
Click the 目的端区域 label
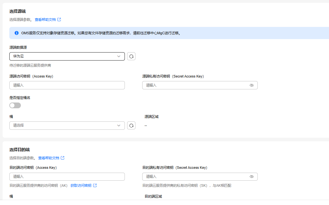[153, 196]
